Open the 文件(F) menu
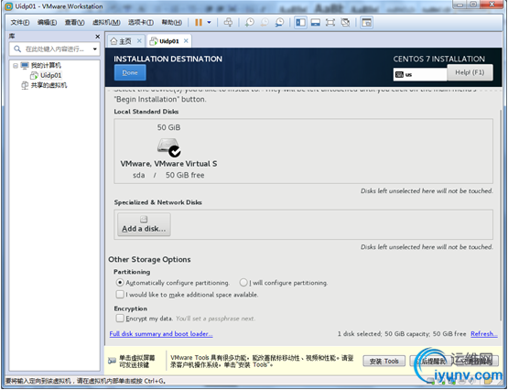 tap(20, 22)
